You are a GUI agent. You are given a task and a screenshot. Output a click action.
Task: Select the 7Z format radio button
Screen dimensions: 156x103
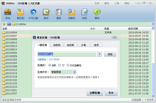pyautogui.click(x=60, y=65)
